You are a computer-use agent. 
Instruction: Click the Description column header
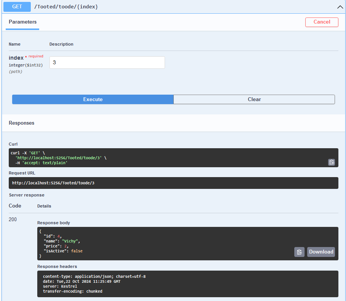click(61, 44)
